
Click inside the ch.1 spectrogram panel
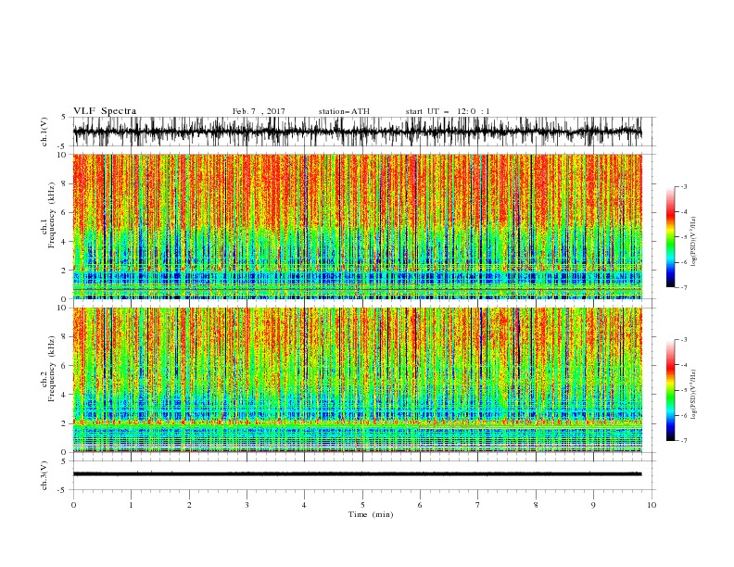tap(357, 226)
